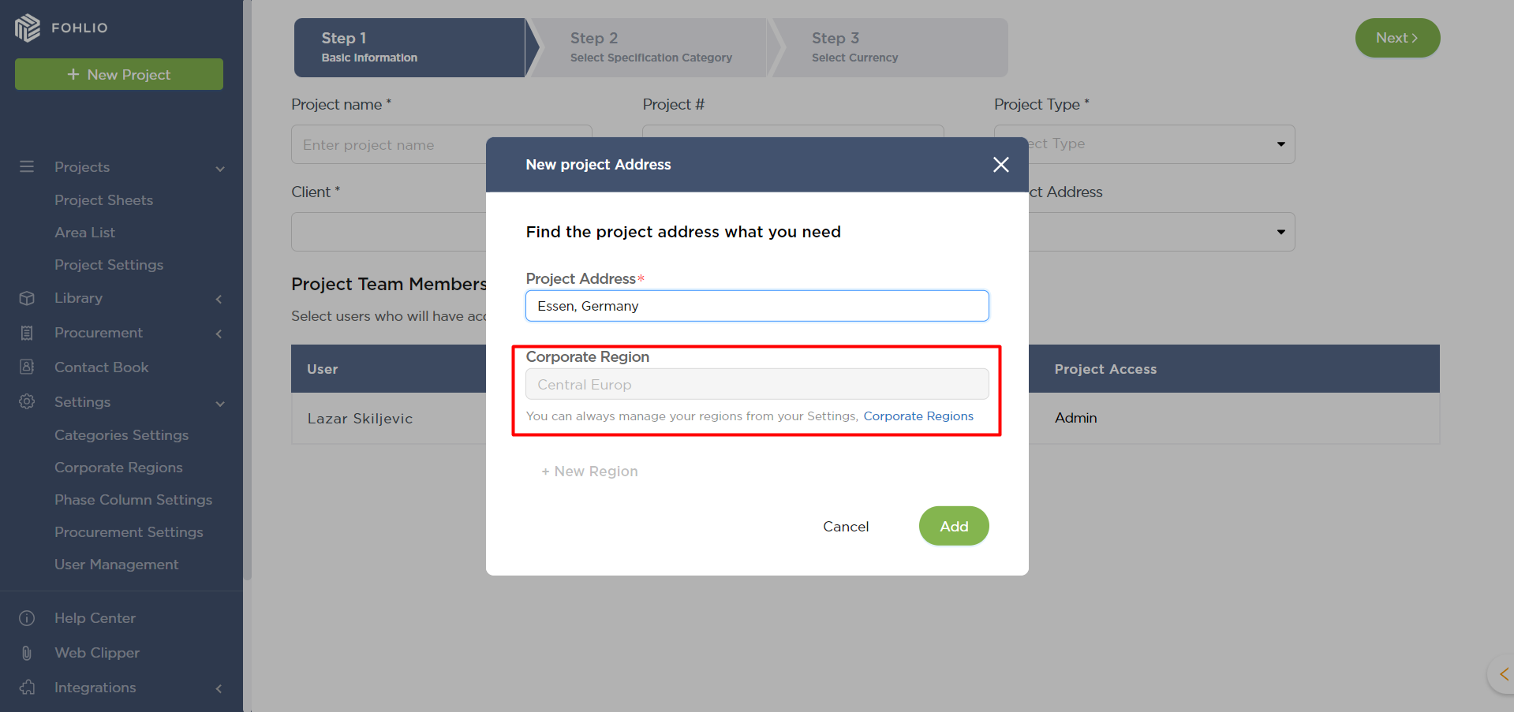Click the Project Address input field
The width and height of the screenshot is (1514, 712).
pyautogui.click(x=757, y=306)
